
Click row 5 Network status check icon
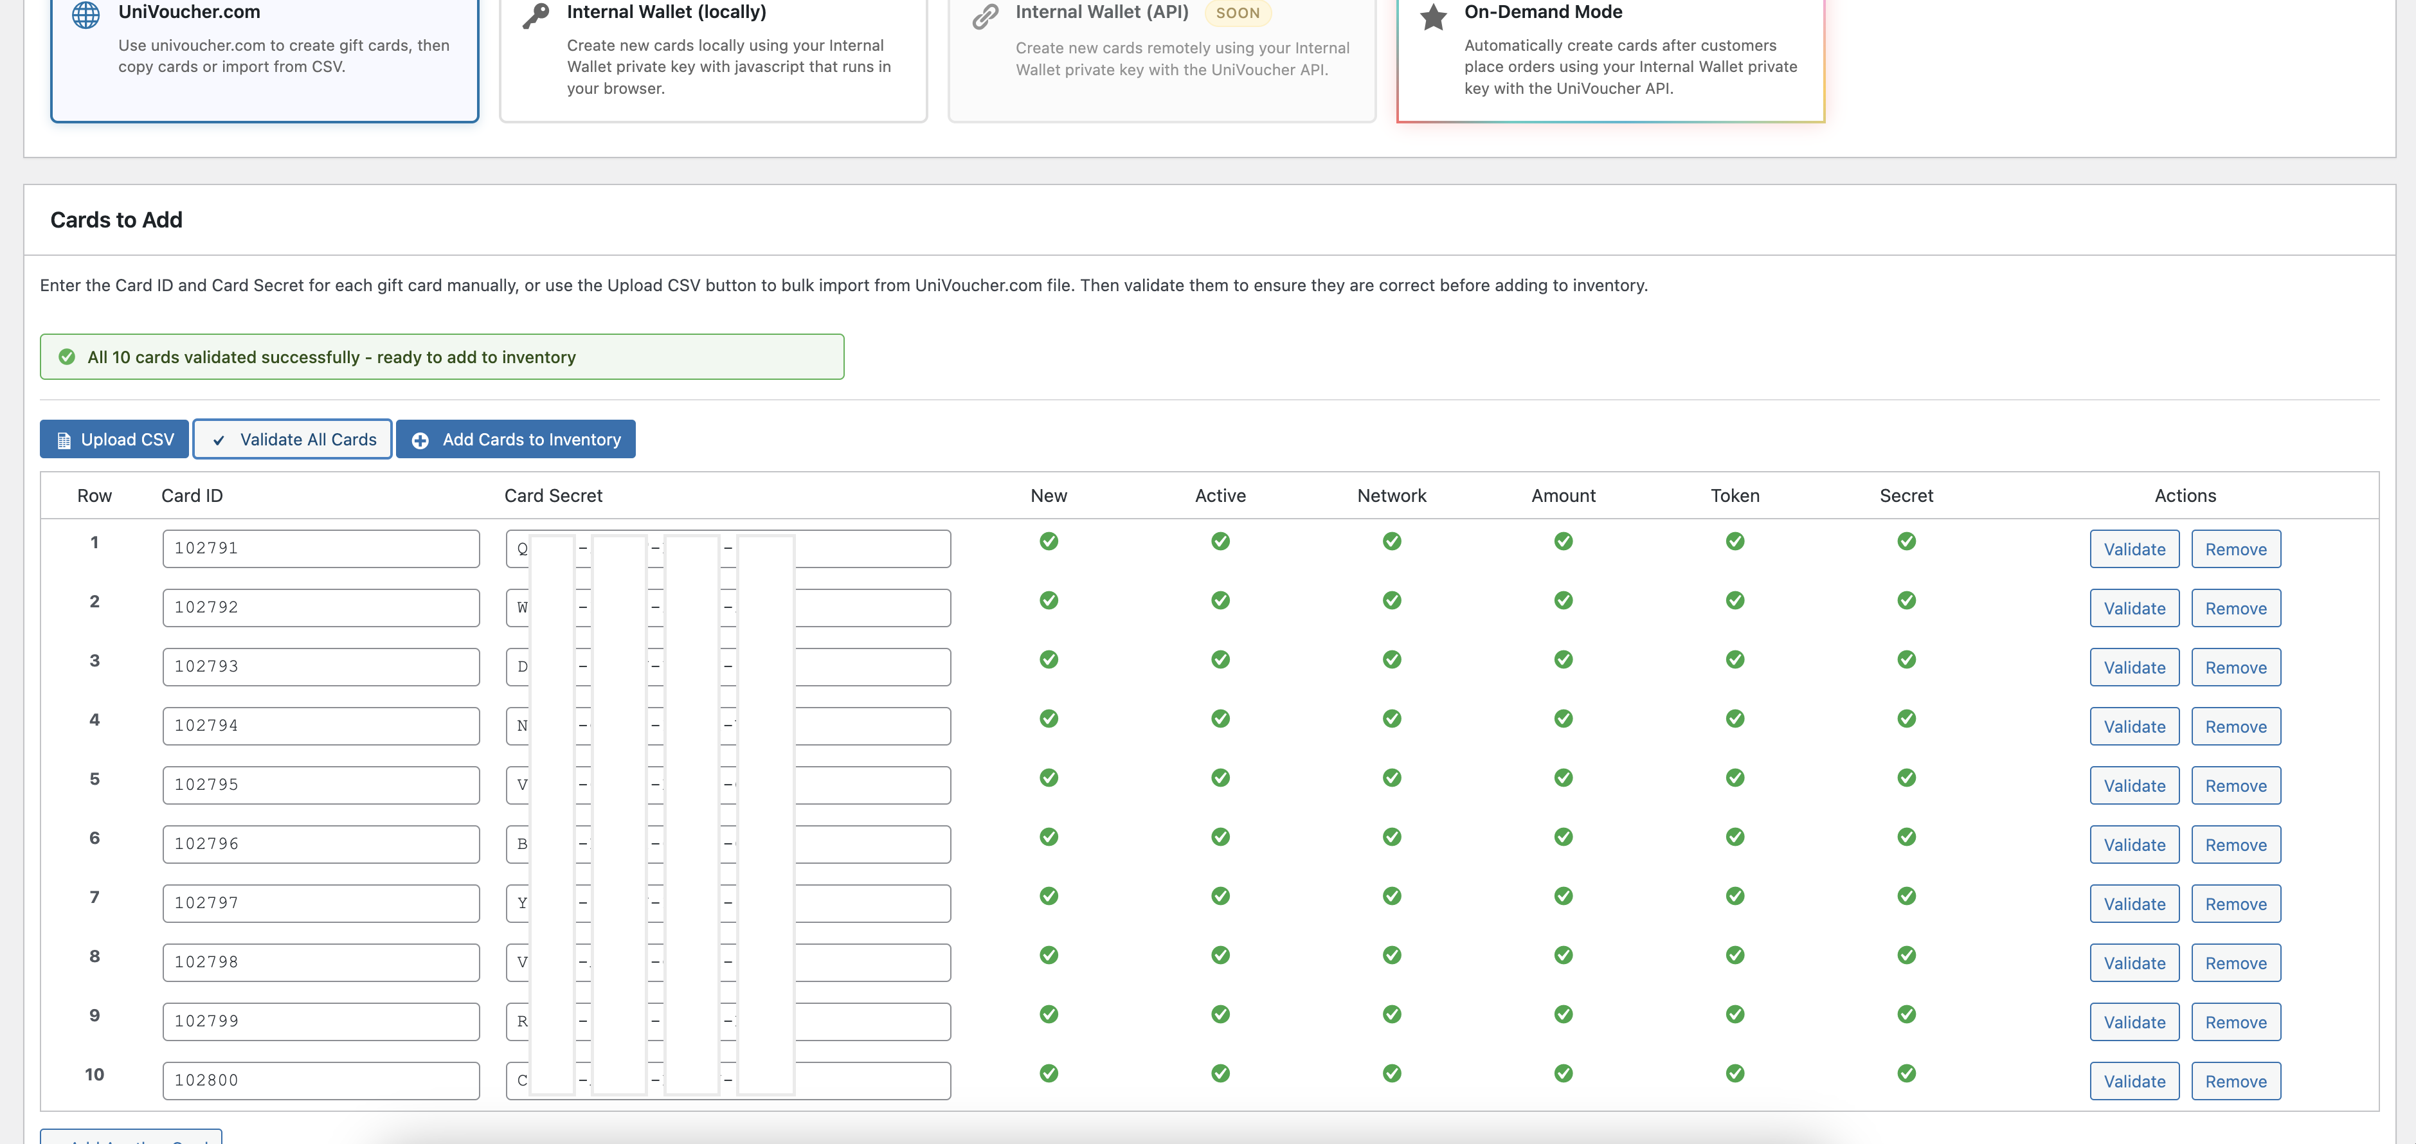1392,778
